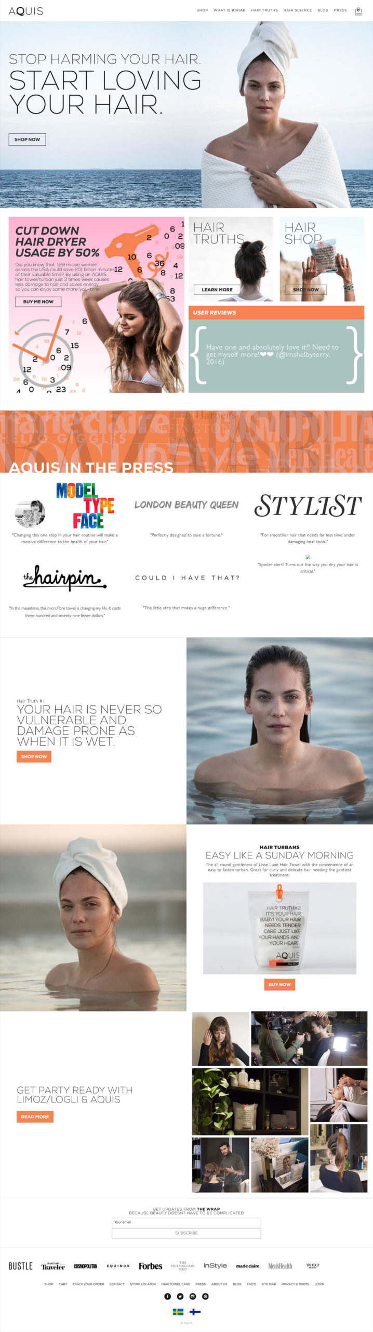
Task: Open the Store Locator footer link
Action: tap(143, 1284)
